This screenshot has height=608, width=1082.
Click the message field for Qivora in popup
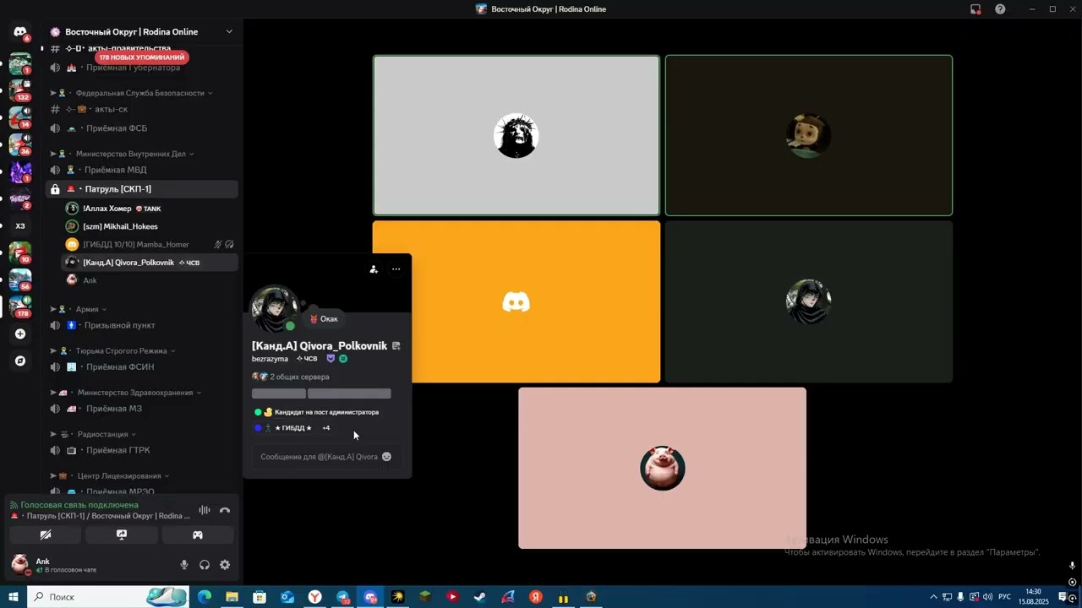pyautogui.click(x=320, y=457)
